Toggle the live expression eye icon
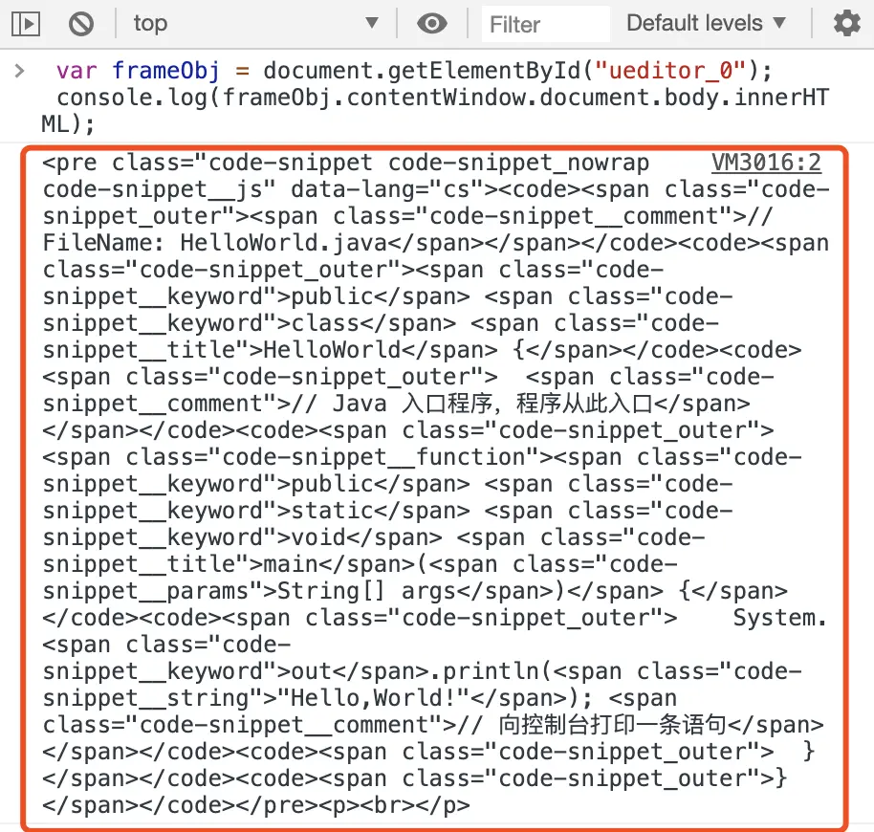 [x=432, y=24]
